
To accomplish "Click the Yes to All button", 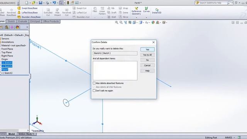I will click(147, 55).
